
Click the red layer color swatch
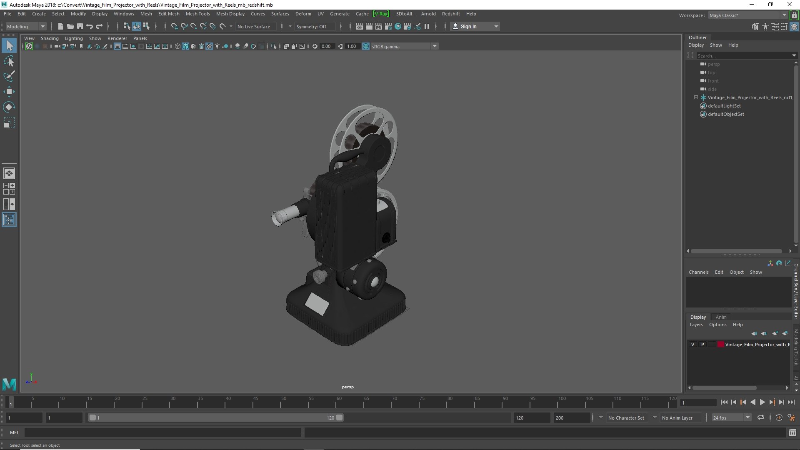720,345
